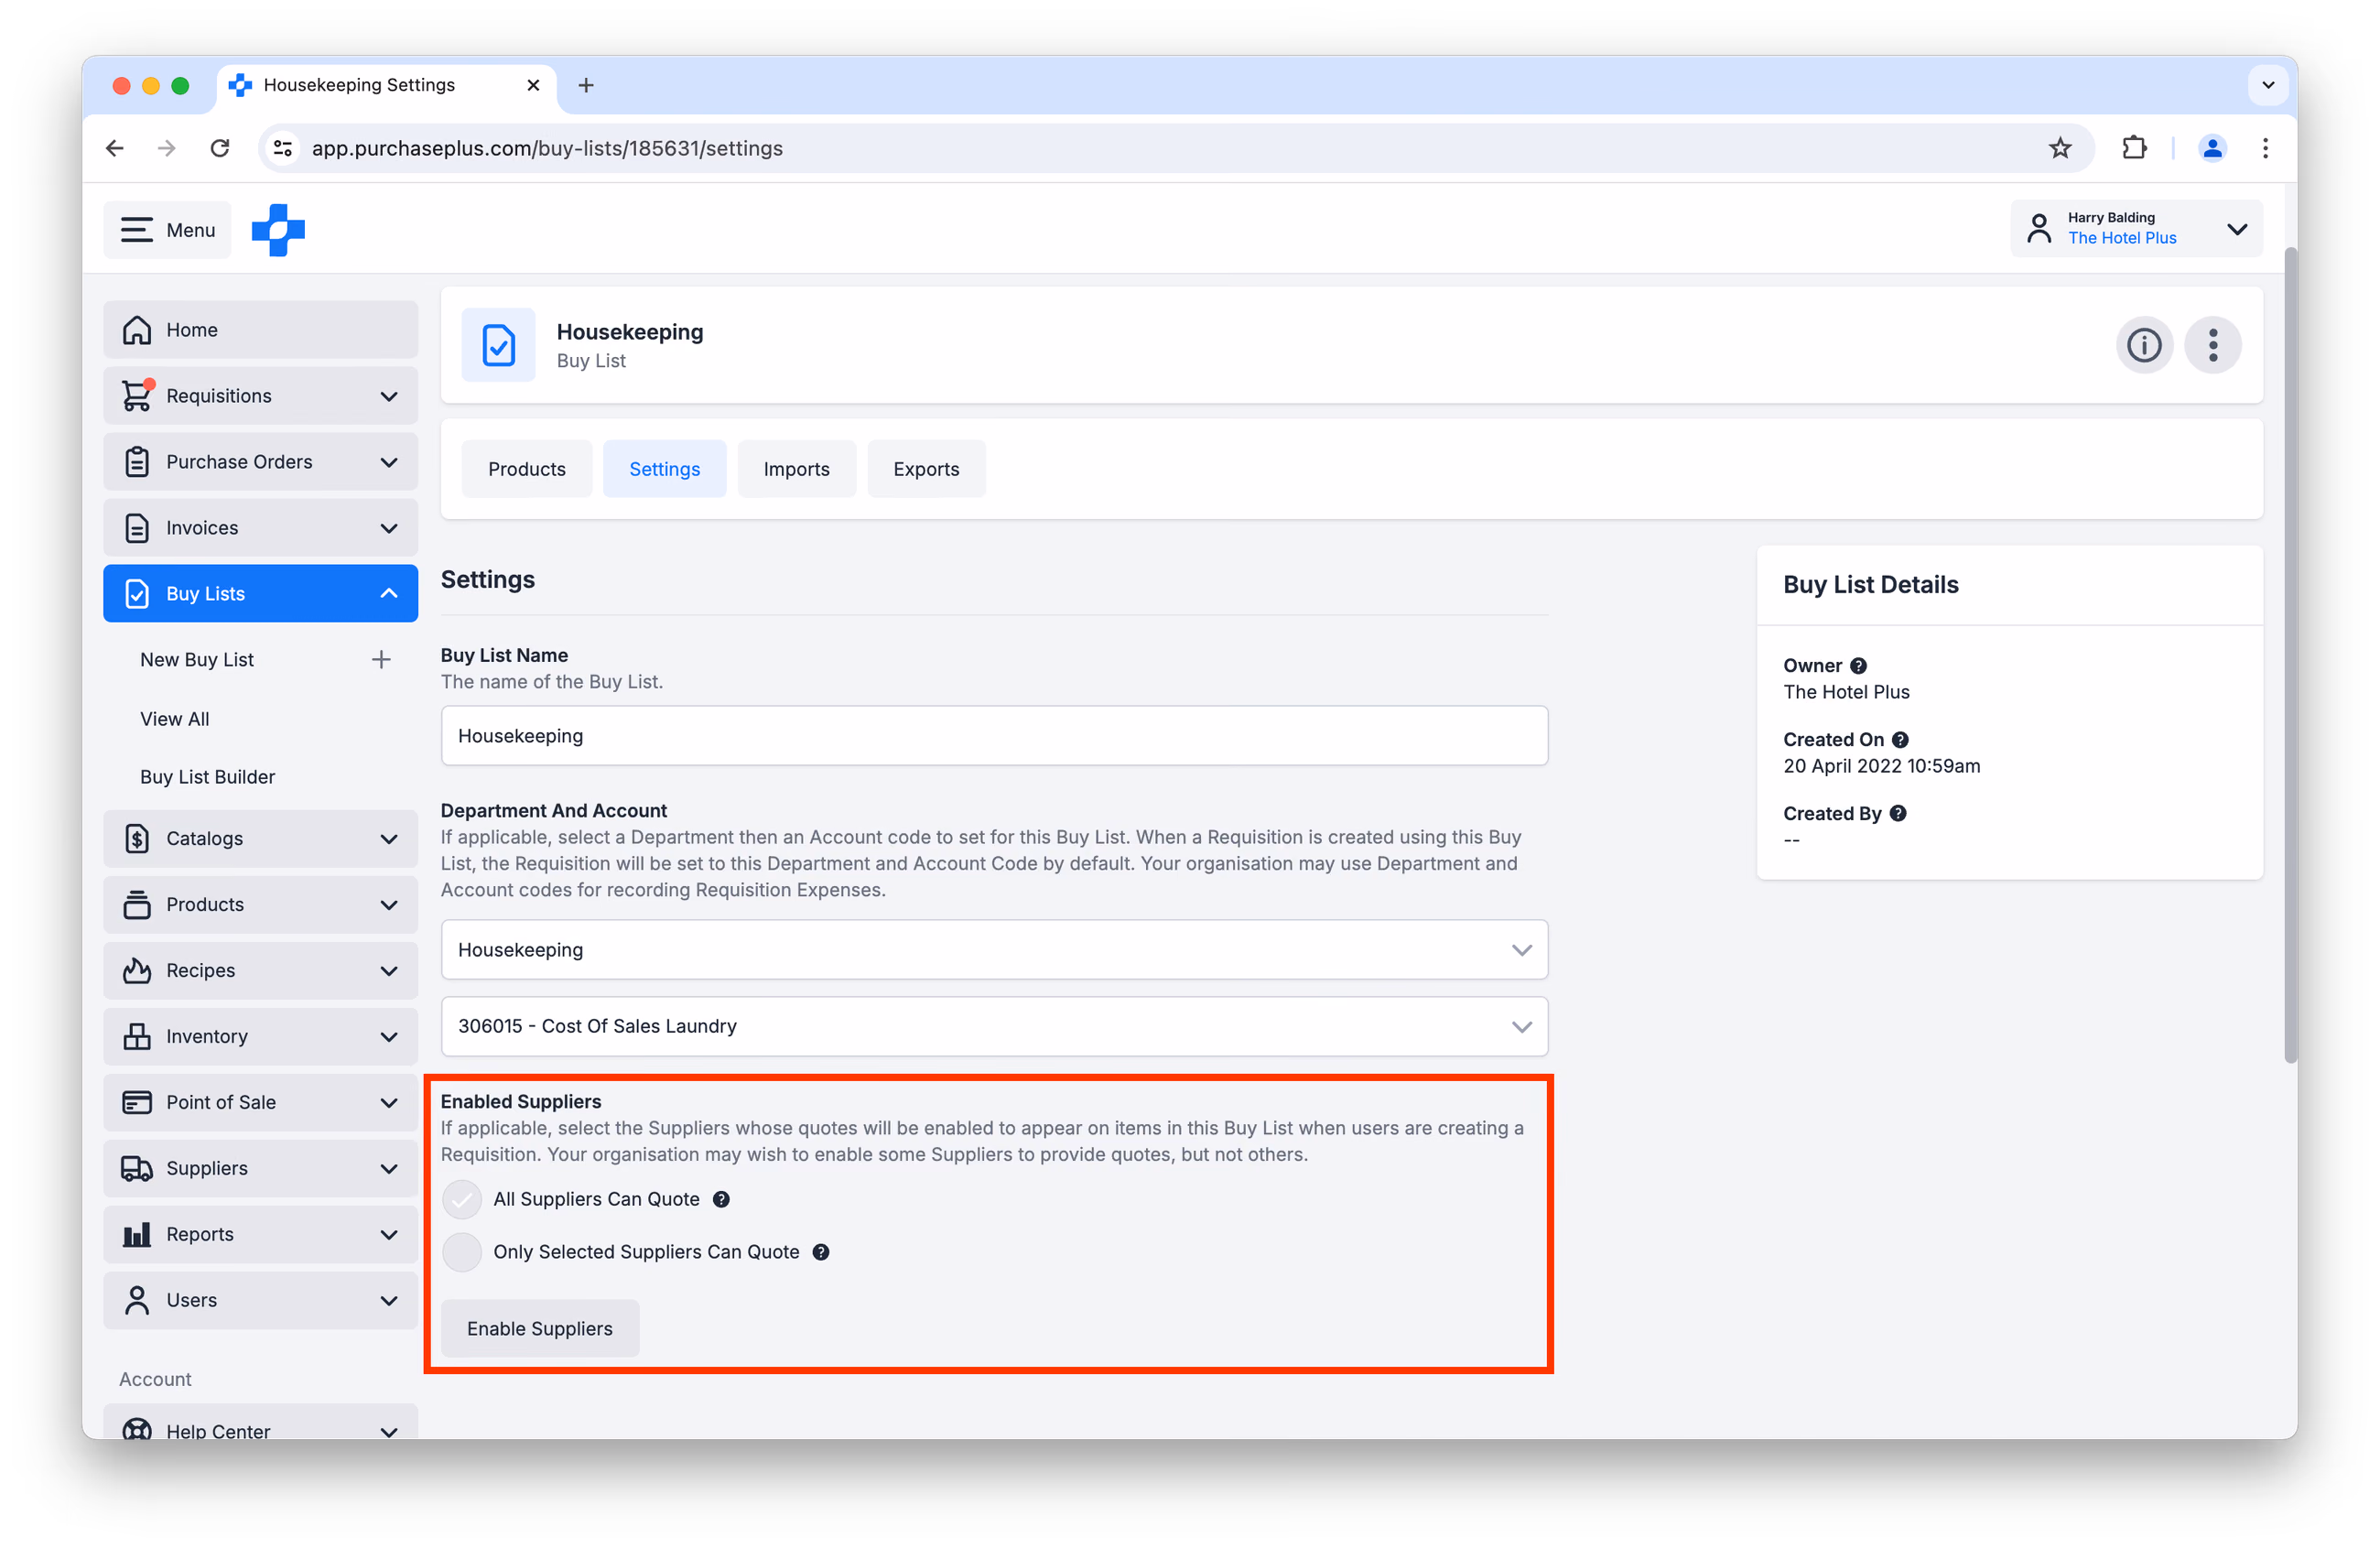Image resolution: width=2380 pixels, height=1548 pixels.
Task: Click the Home house icon
Action: 137,330
